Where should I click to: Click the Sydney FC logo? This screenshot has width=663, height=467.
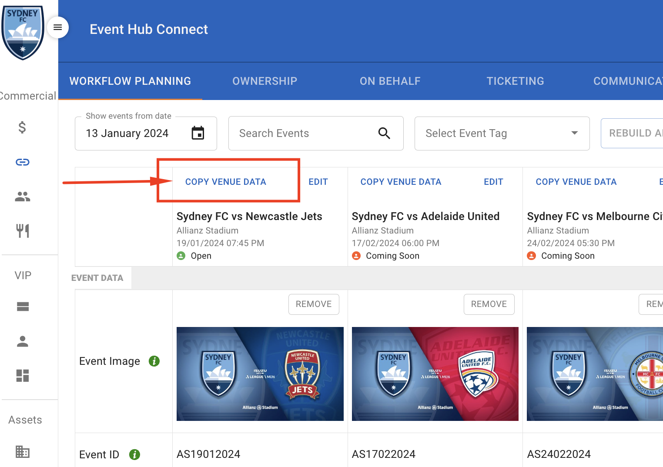[x=23, y=33]
